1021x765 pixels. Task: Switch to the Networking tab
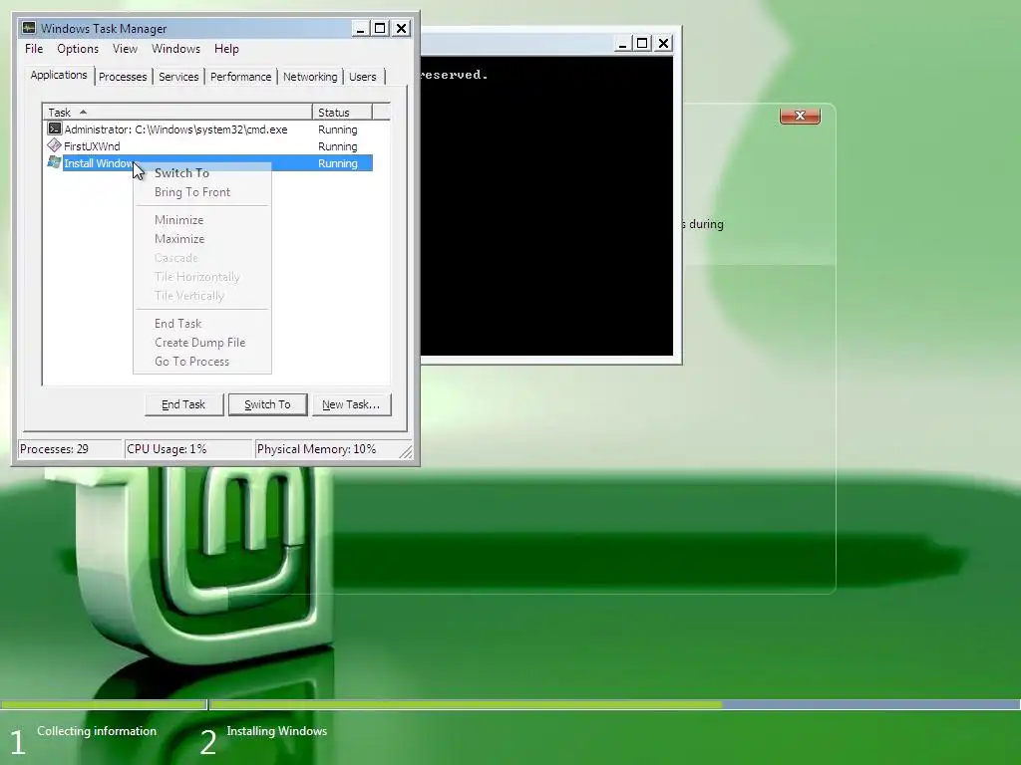(x=310, y=77)
